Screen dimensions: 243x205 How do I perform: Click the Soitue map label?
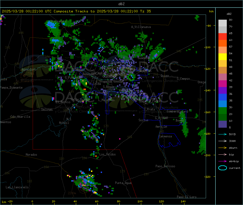tap(143, 120)
